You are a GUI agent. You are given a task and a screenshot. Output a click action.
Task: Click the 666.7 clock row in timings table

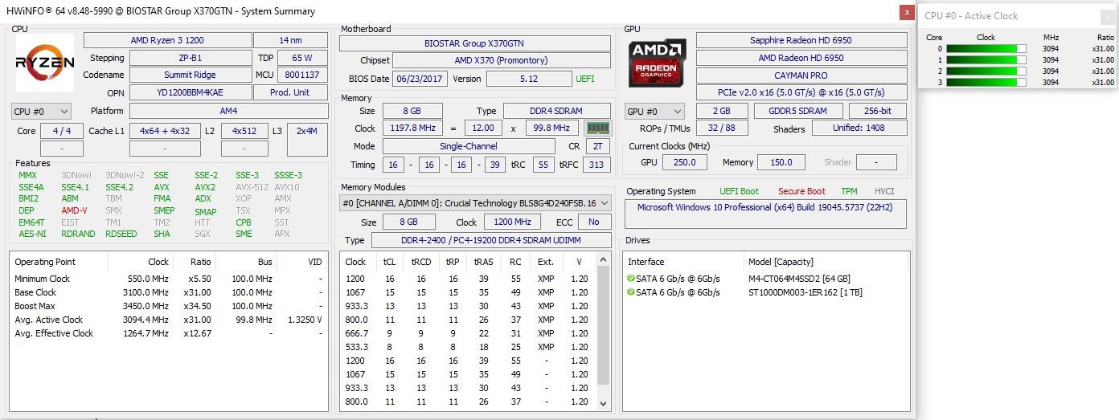coord(469,333)
